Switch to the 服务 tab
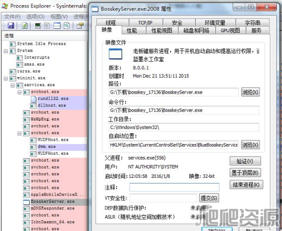 tap(258, 30)
